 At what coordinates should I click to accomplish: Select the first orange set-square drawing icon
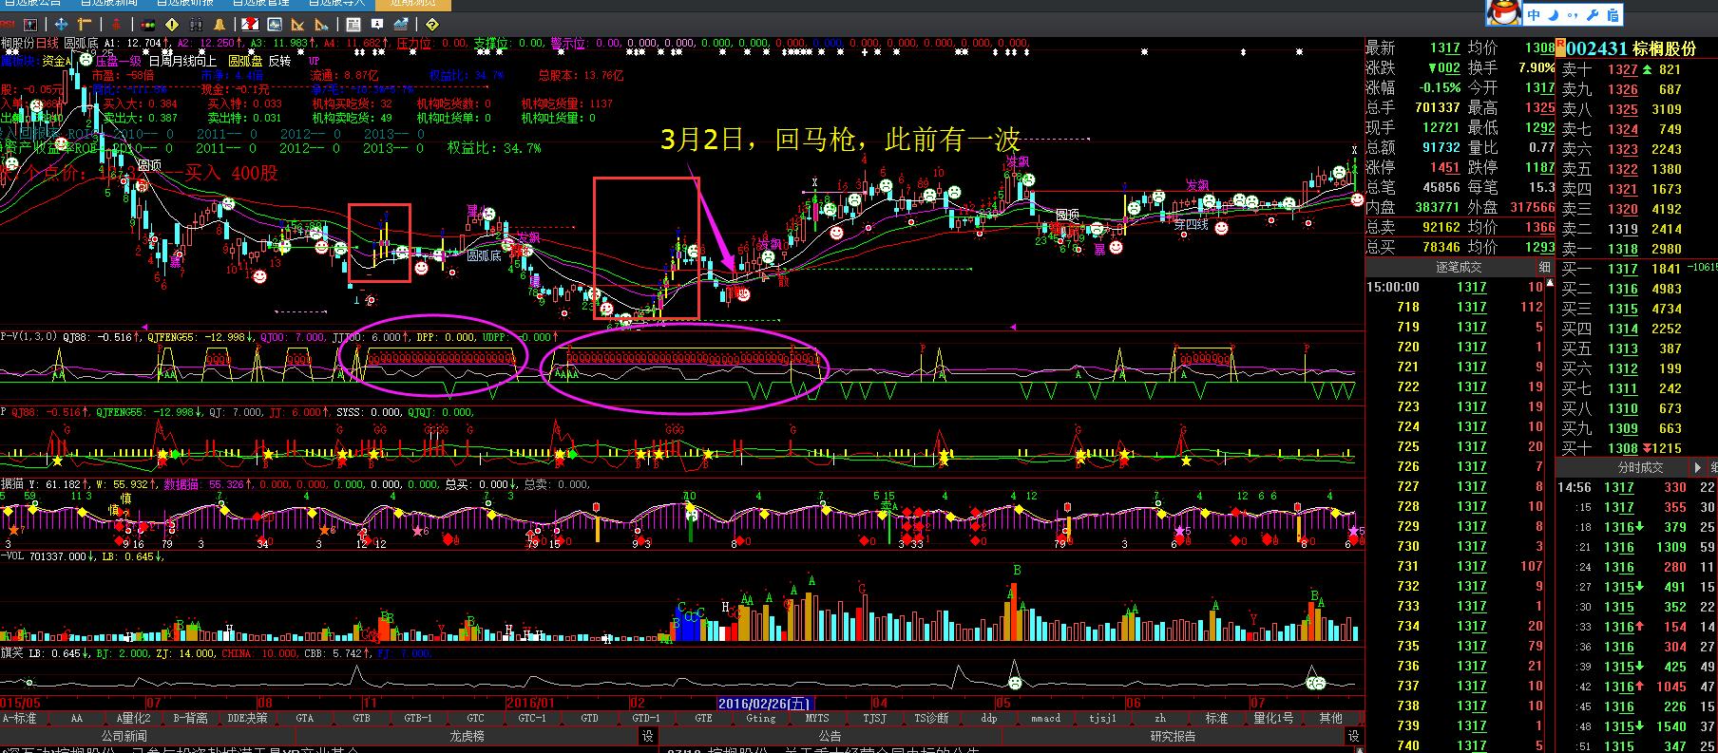[297, 25]
